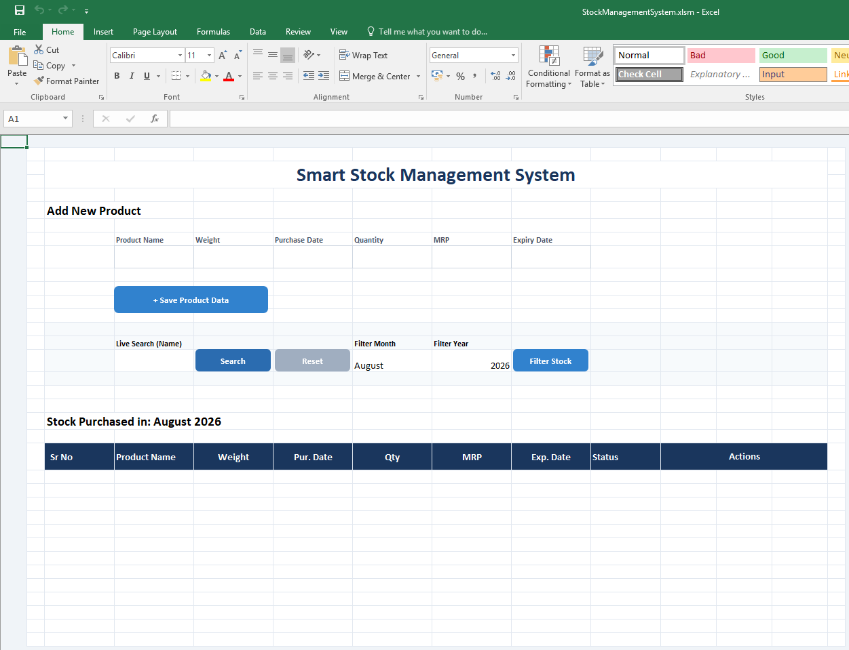
Task: Open the Font name Calibri dropdown
Action: (180, 56)
